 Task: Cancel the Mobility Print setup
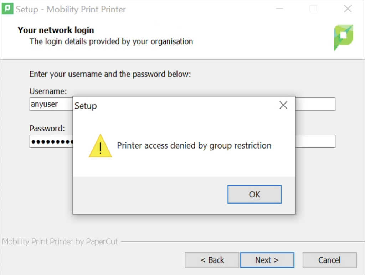[329, 260]
